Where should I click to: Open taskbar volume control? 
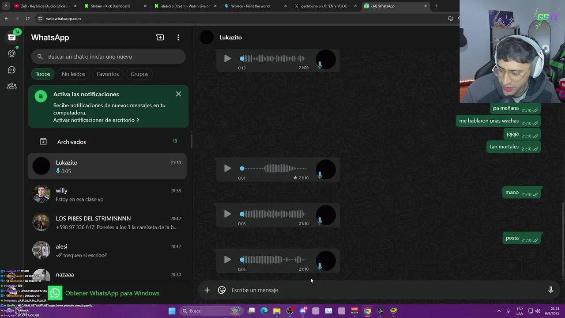point(538,311)
